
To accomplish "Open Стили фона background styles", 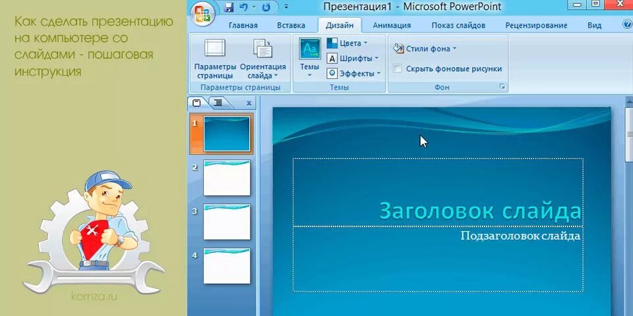I will pyautogui.click(x=425, y=49).
